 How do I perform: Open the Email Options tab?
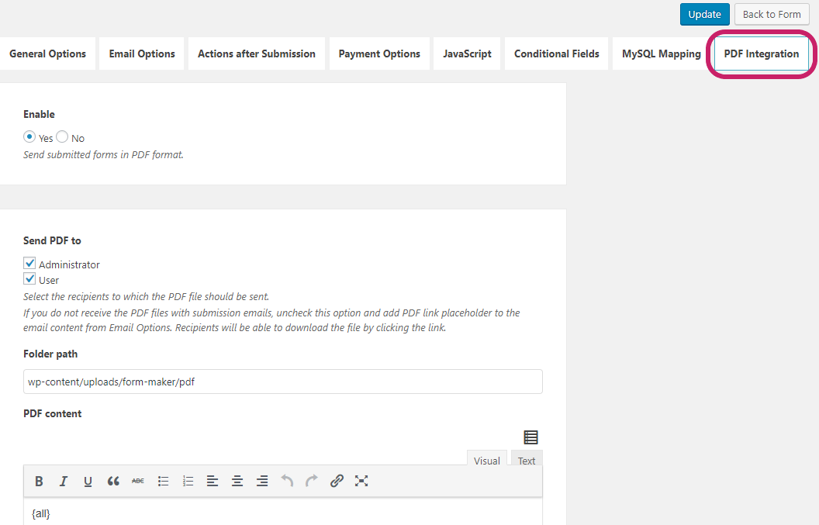(142, 54)
